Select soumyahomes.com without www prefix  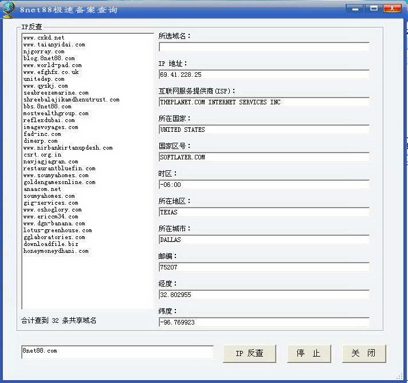click(x=49, y=196)
